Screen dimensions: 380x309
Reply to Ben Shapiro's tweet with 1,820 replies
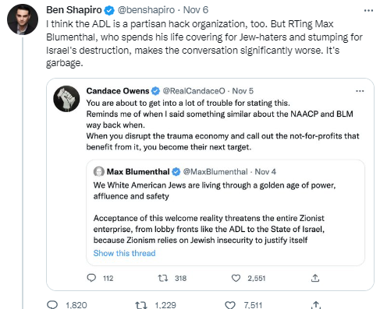(x=52, y=304)
